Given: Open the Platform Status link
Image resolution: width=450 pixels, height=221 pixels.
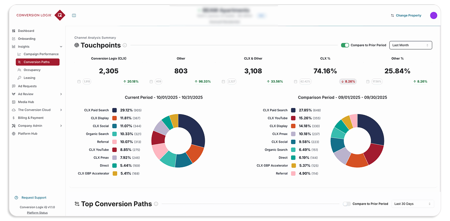Looking at the screenshot, I should click(37, 213).
